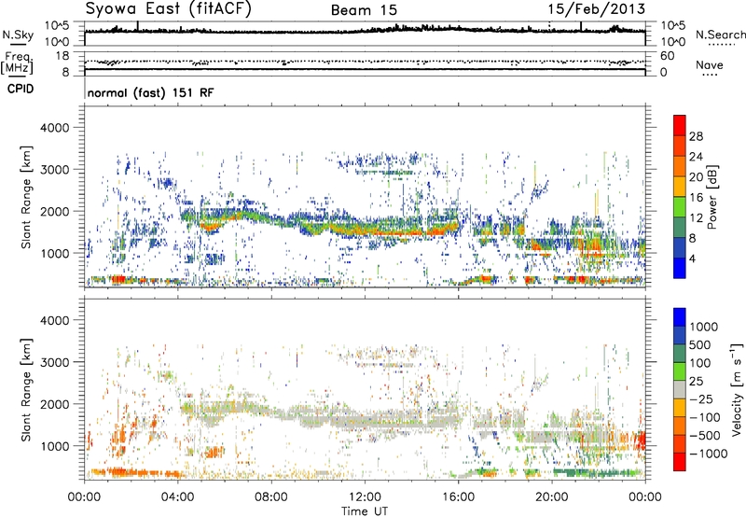Click the '20:00' time tick label
746x517 pixels.
pyautogui.click(x=551, y=497)
